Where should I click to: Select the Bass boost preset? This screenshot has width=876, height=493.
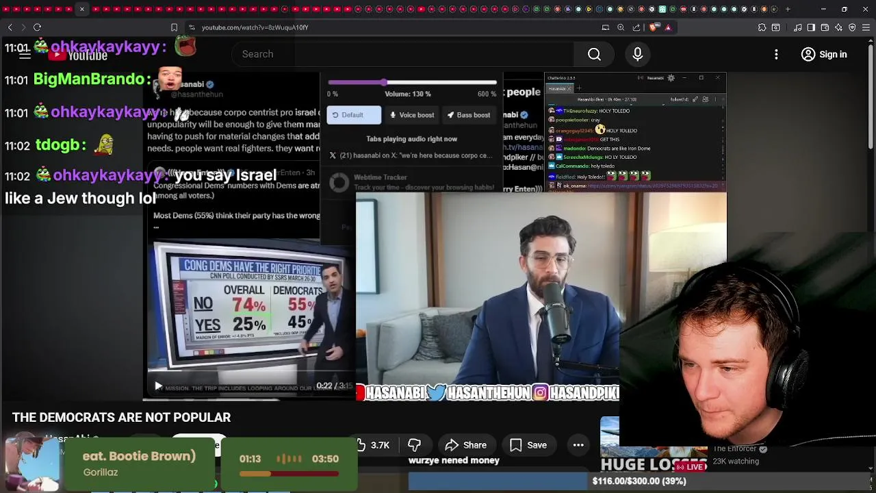(469, 115)
